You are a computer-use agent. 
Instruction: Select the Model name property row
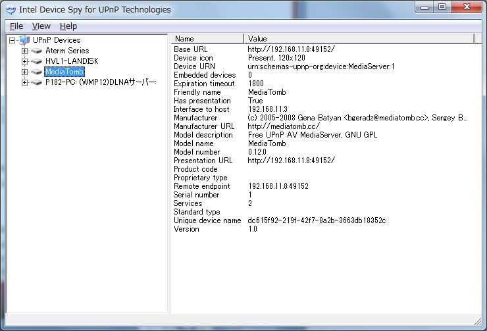tap(323, 143)
